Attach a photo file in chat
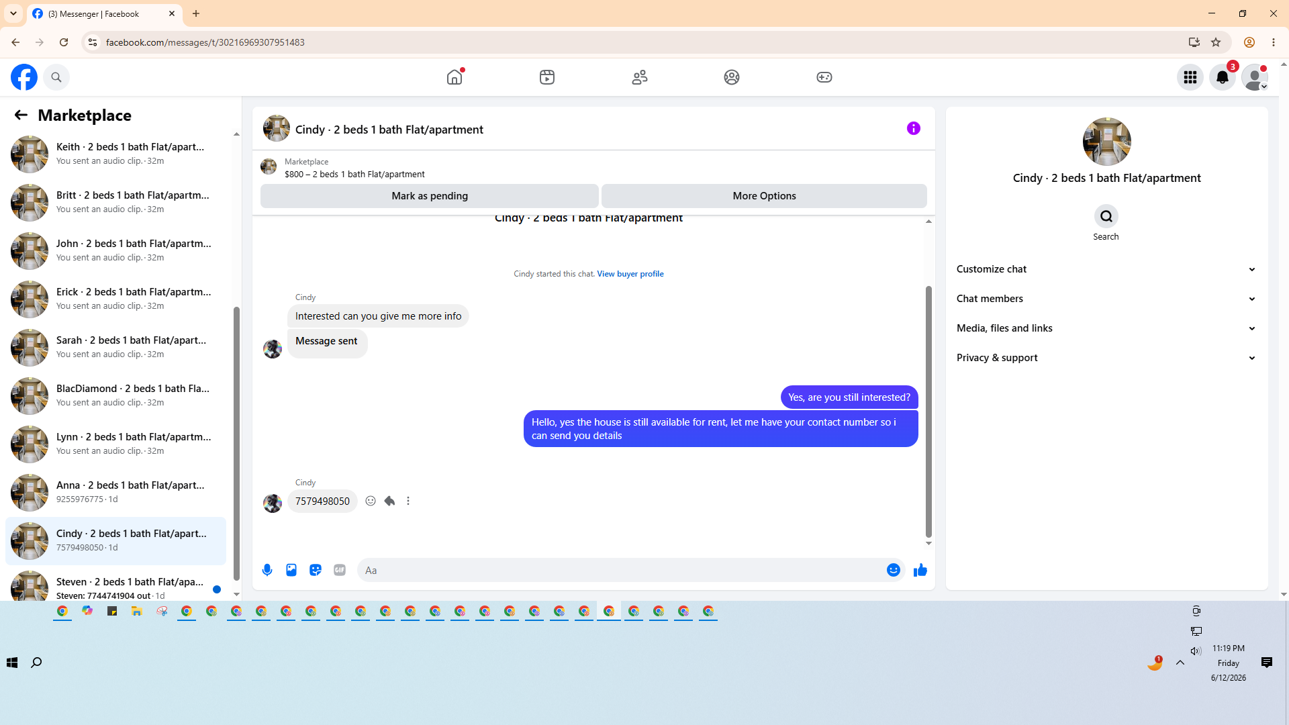The height and width of the screenshot is (725, 1289). point(291,570)
